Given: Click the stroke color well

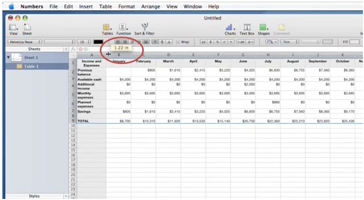Looking at the screenshot, I should point(327,42).
